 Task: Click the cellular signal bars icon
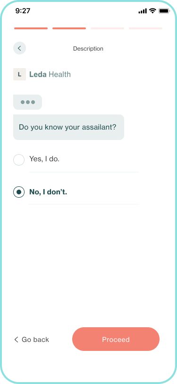143,11
